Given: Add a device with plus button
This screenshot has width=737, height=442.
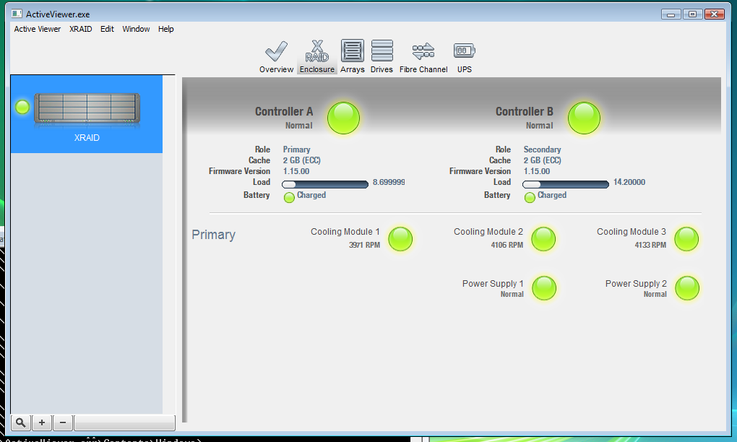Looking at the screenshot, I should (42, 422).
